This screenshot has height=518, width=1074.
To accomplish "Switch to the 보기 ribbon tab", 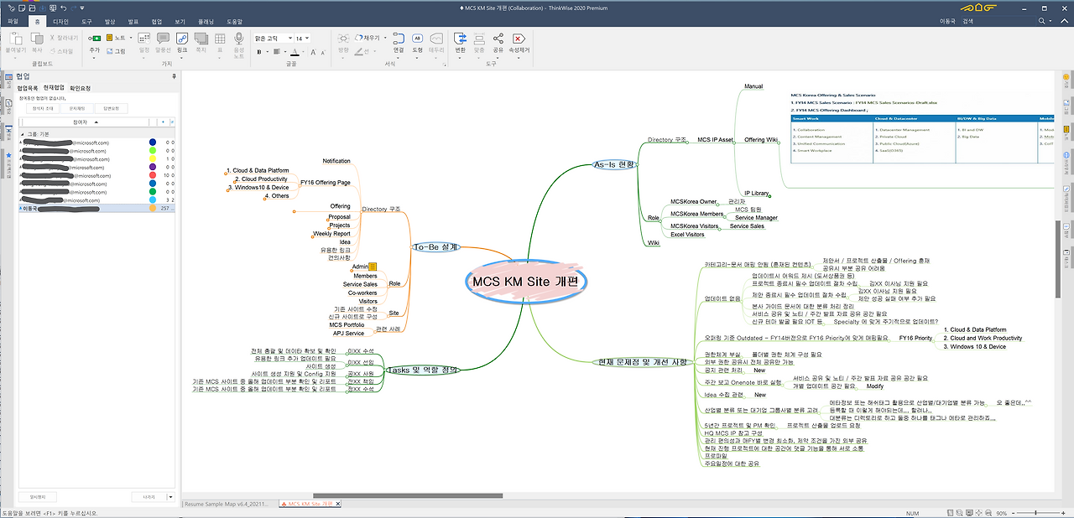I will (x=180, y=20).
